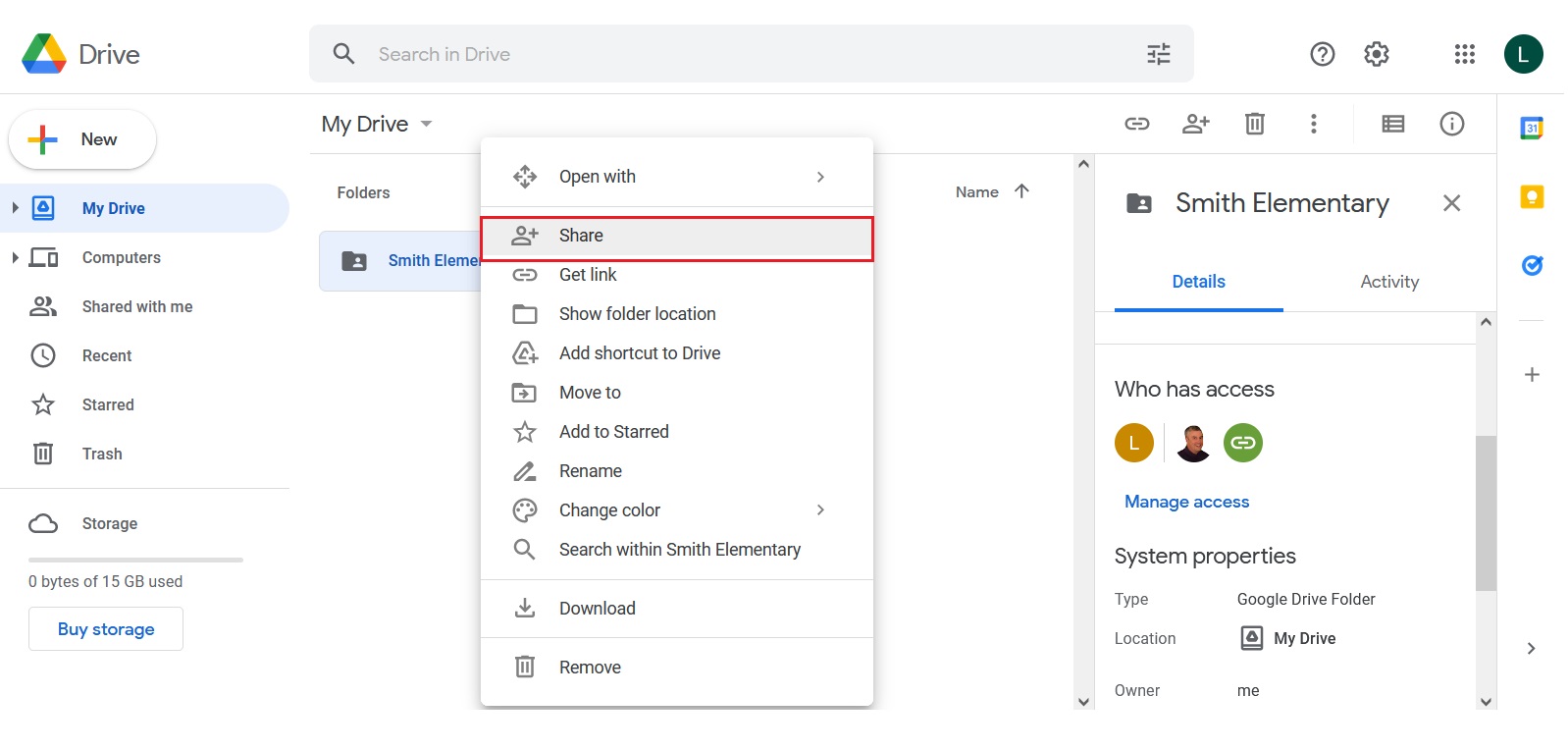Expand the My Drive tree arrow

coord(15,208)
